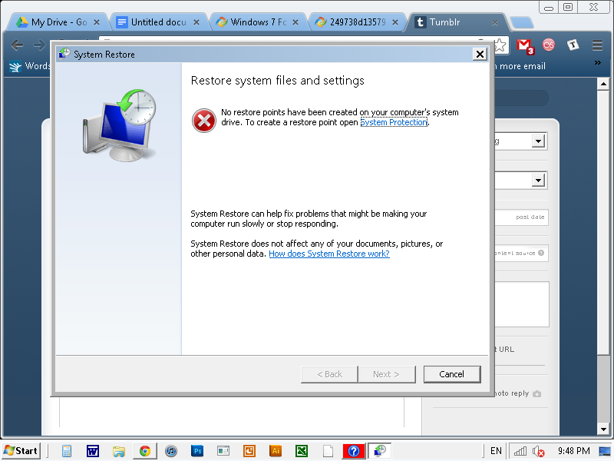Image resolution: width=614 pixels, height=461 pixels.
Task: Expand the second Tumblr sidebar dropdown arrow
Action: click(x=539, y=181)
